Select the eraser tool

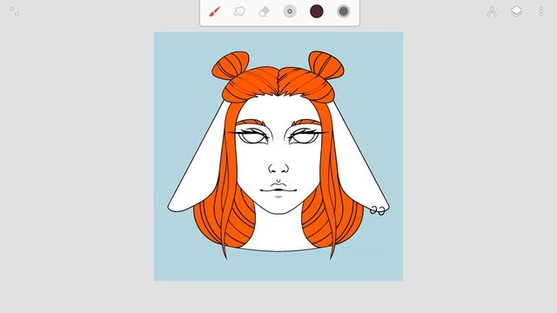(264, 11)
